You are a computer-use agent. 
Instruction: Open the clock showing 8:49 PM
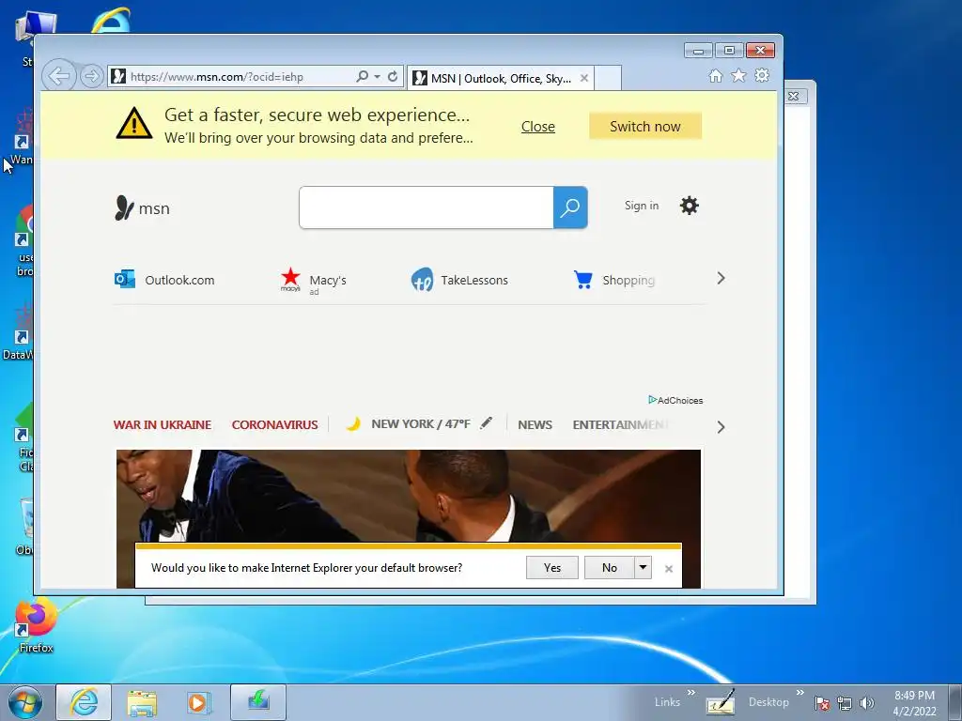click(914, 702)
